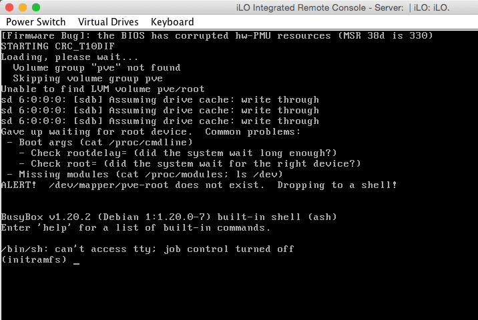Click the Enter 'help' for commands line

pyautogui.click(x=136, y=228)
